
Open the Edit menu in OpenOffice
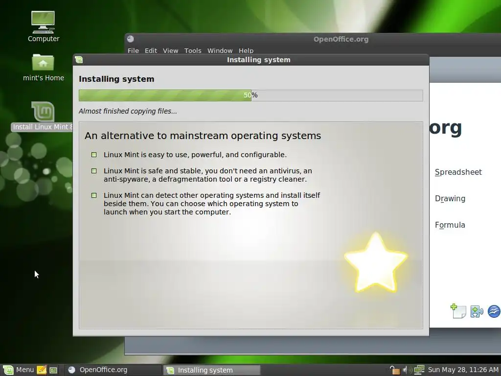pos(151,50)
